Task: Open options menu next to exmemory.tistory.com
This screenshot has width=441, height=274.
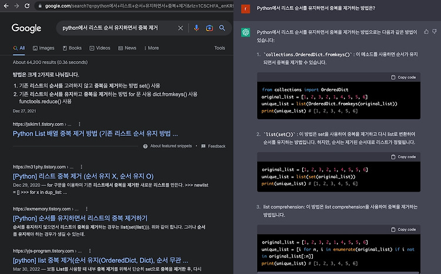Action: [x=86, y=209]
